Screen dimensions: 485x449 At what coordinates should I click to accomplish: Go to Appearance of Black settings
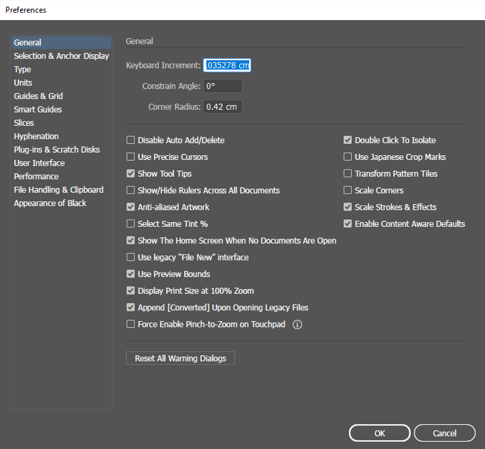coord(50,203)
